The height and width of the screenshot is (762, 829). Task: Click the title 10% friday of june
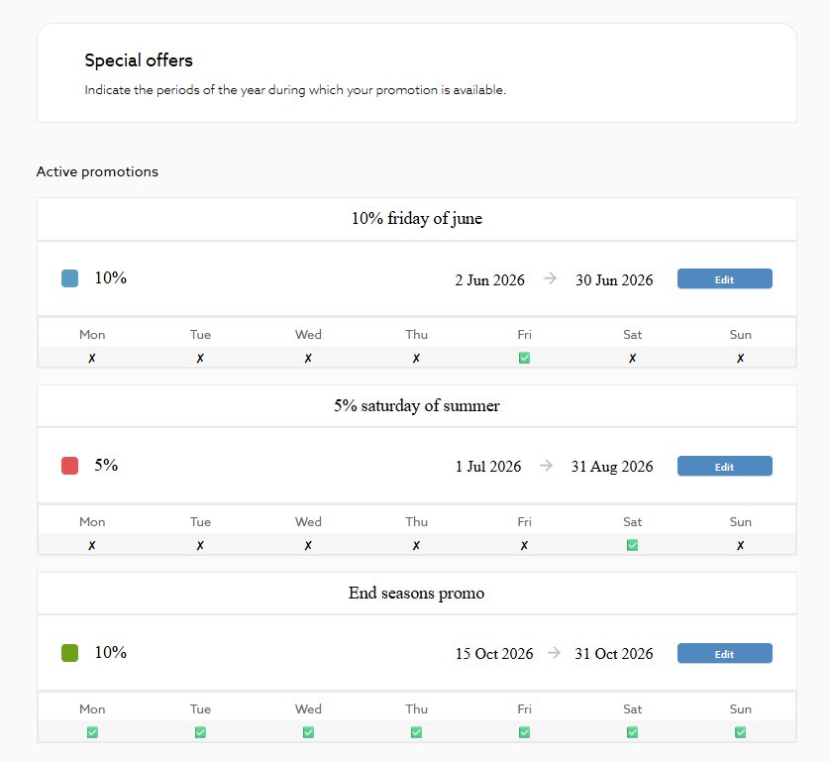(417, 218)
